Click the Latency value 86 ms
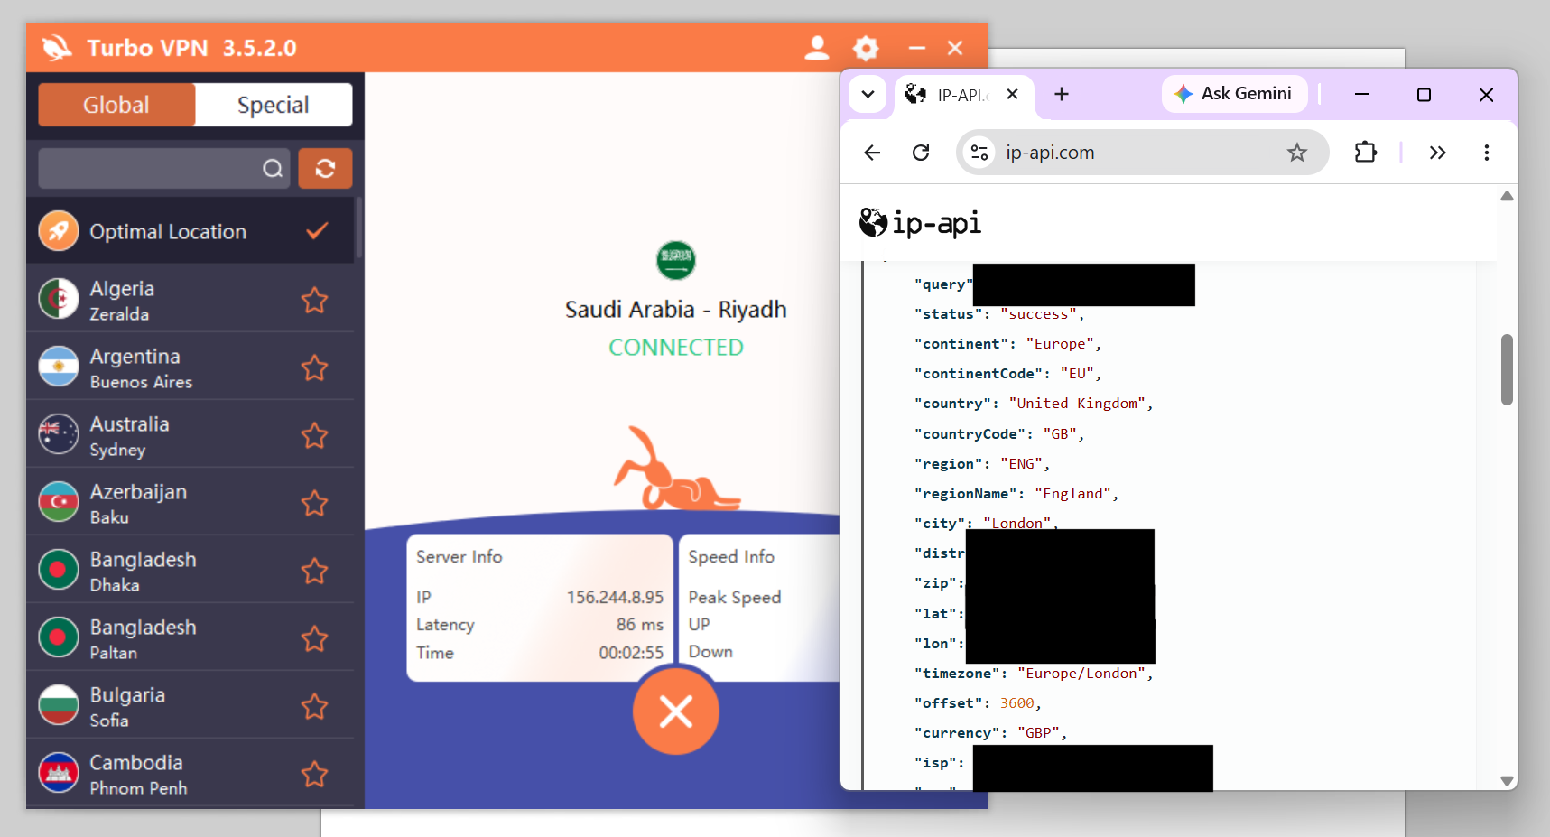This screenshot has width=1550, height=837. [640, 624]
